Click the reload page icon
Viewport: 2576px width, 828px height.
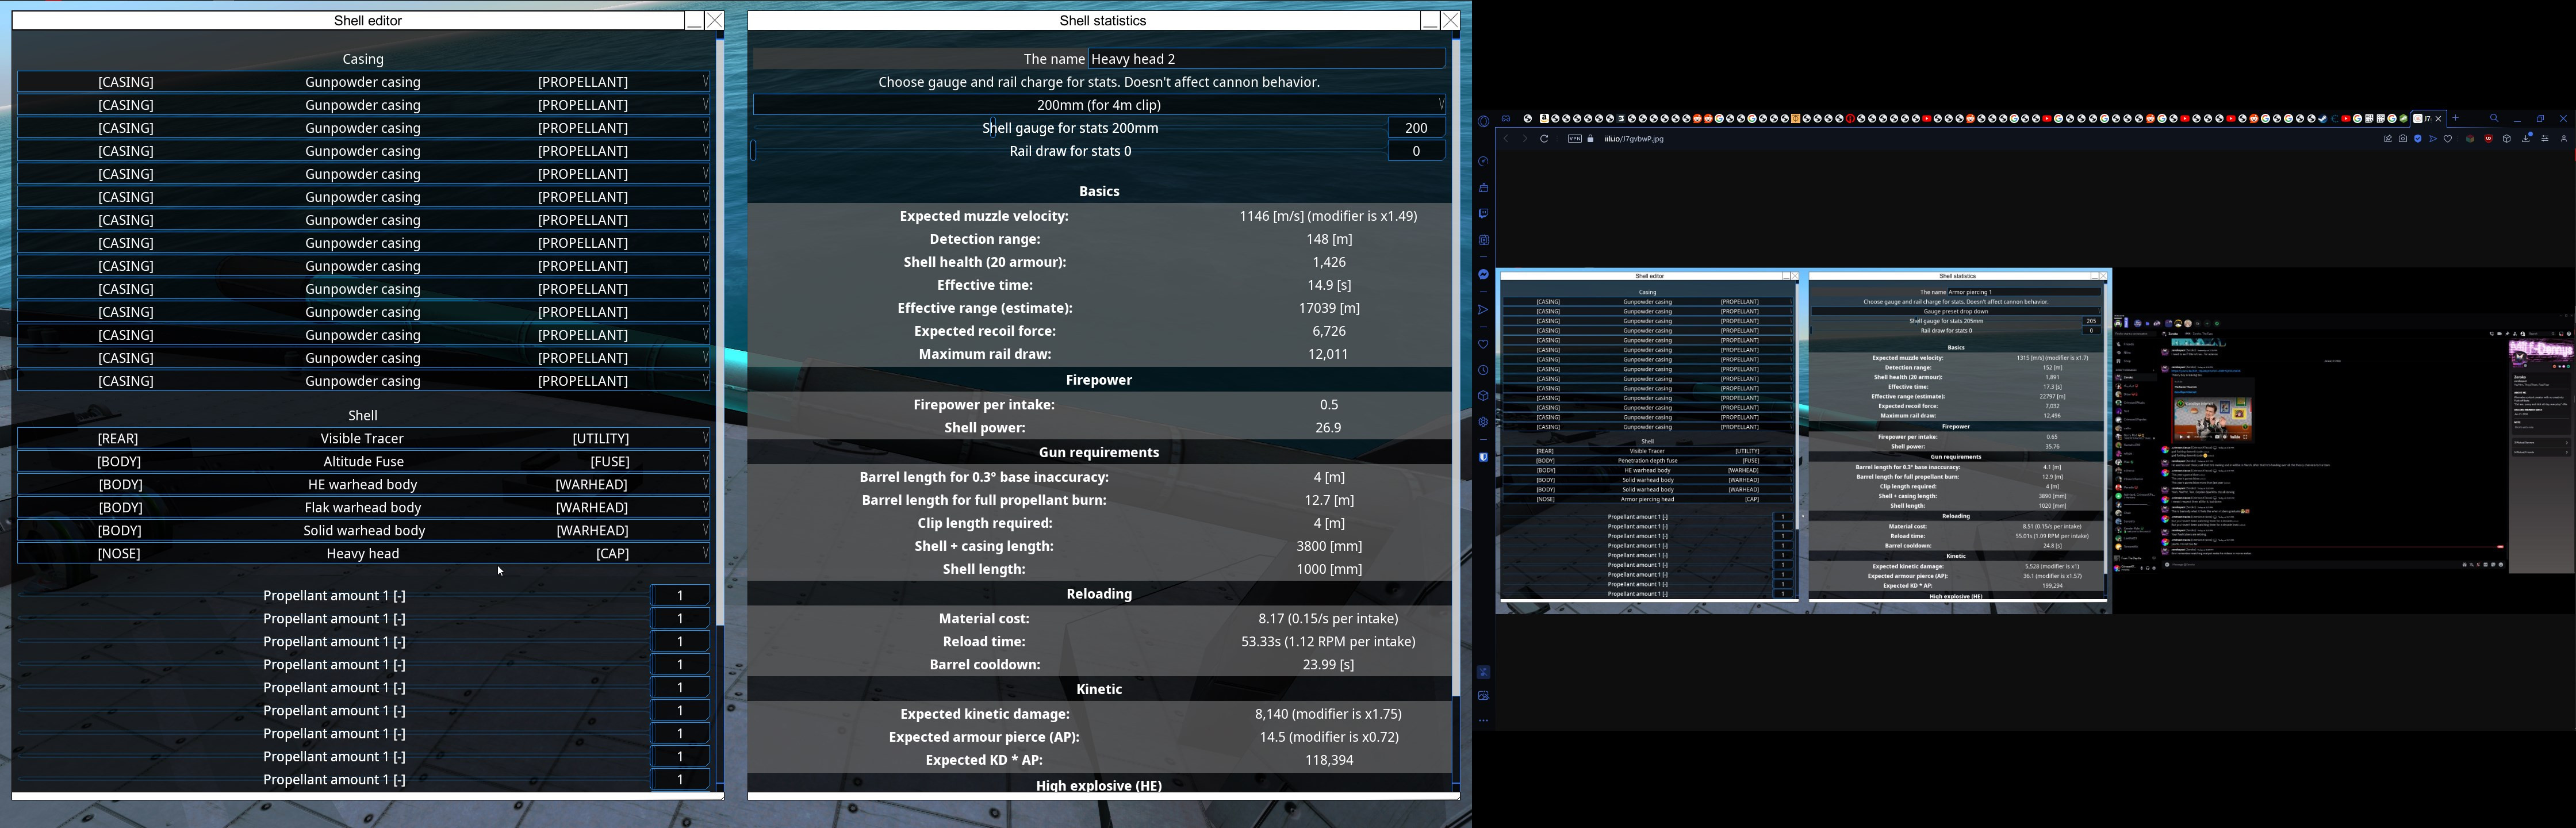coord(1544,139)
